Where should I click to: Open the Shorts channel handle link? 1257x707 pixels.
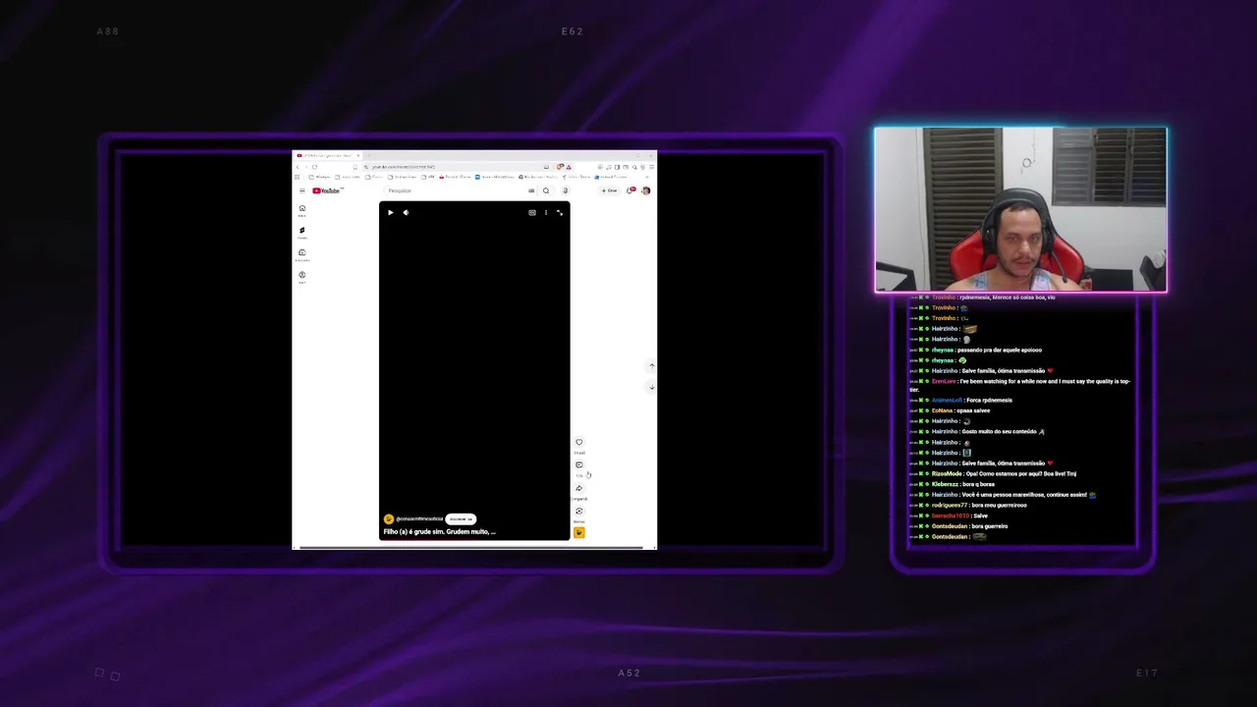(419, 518)
